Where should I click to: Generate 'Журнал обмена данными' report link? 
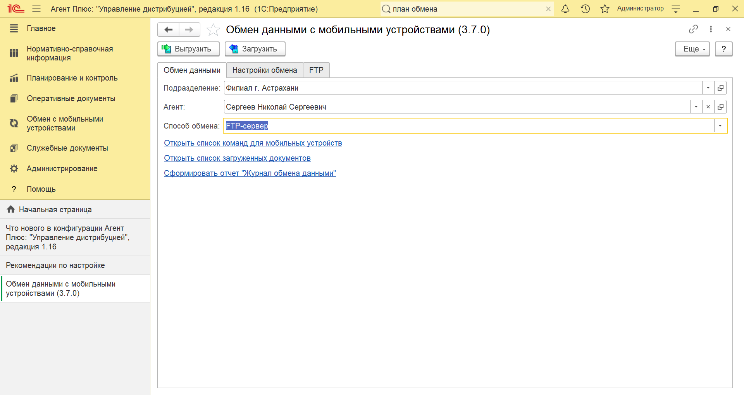[250, 173]
